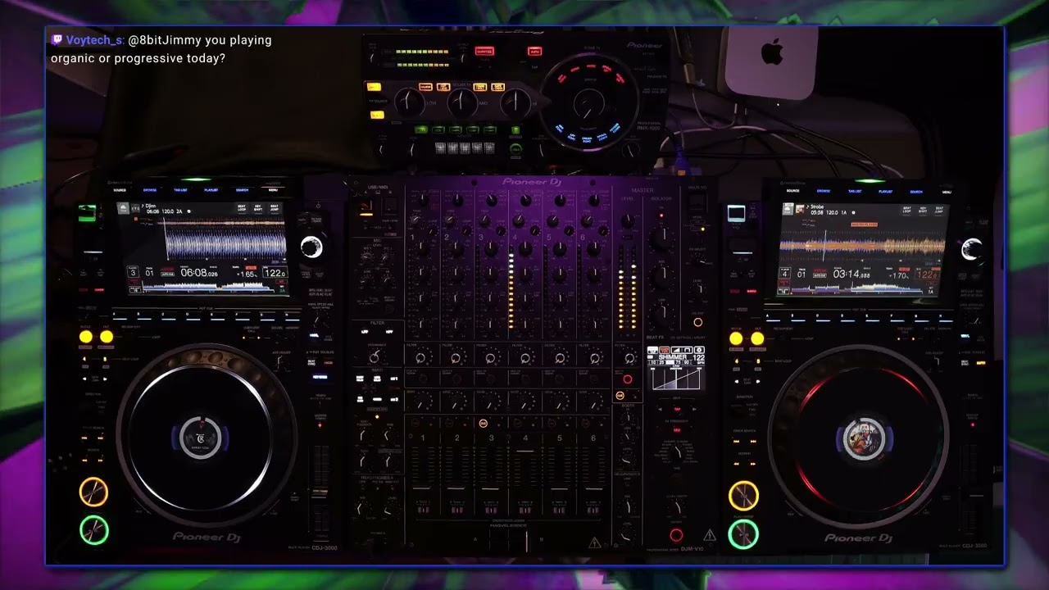Image resolution: width=1049 pixels, height=590 pixels.
Task: Toggle the red AUTO button on the RMX-1000
Action: (x=534, y=51)
